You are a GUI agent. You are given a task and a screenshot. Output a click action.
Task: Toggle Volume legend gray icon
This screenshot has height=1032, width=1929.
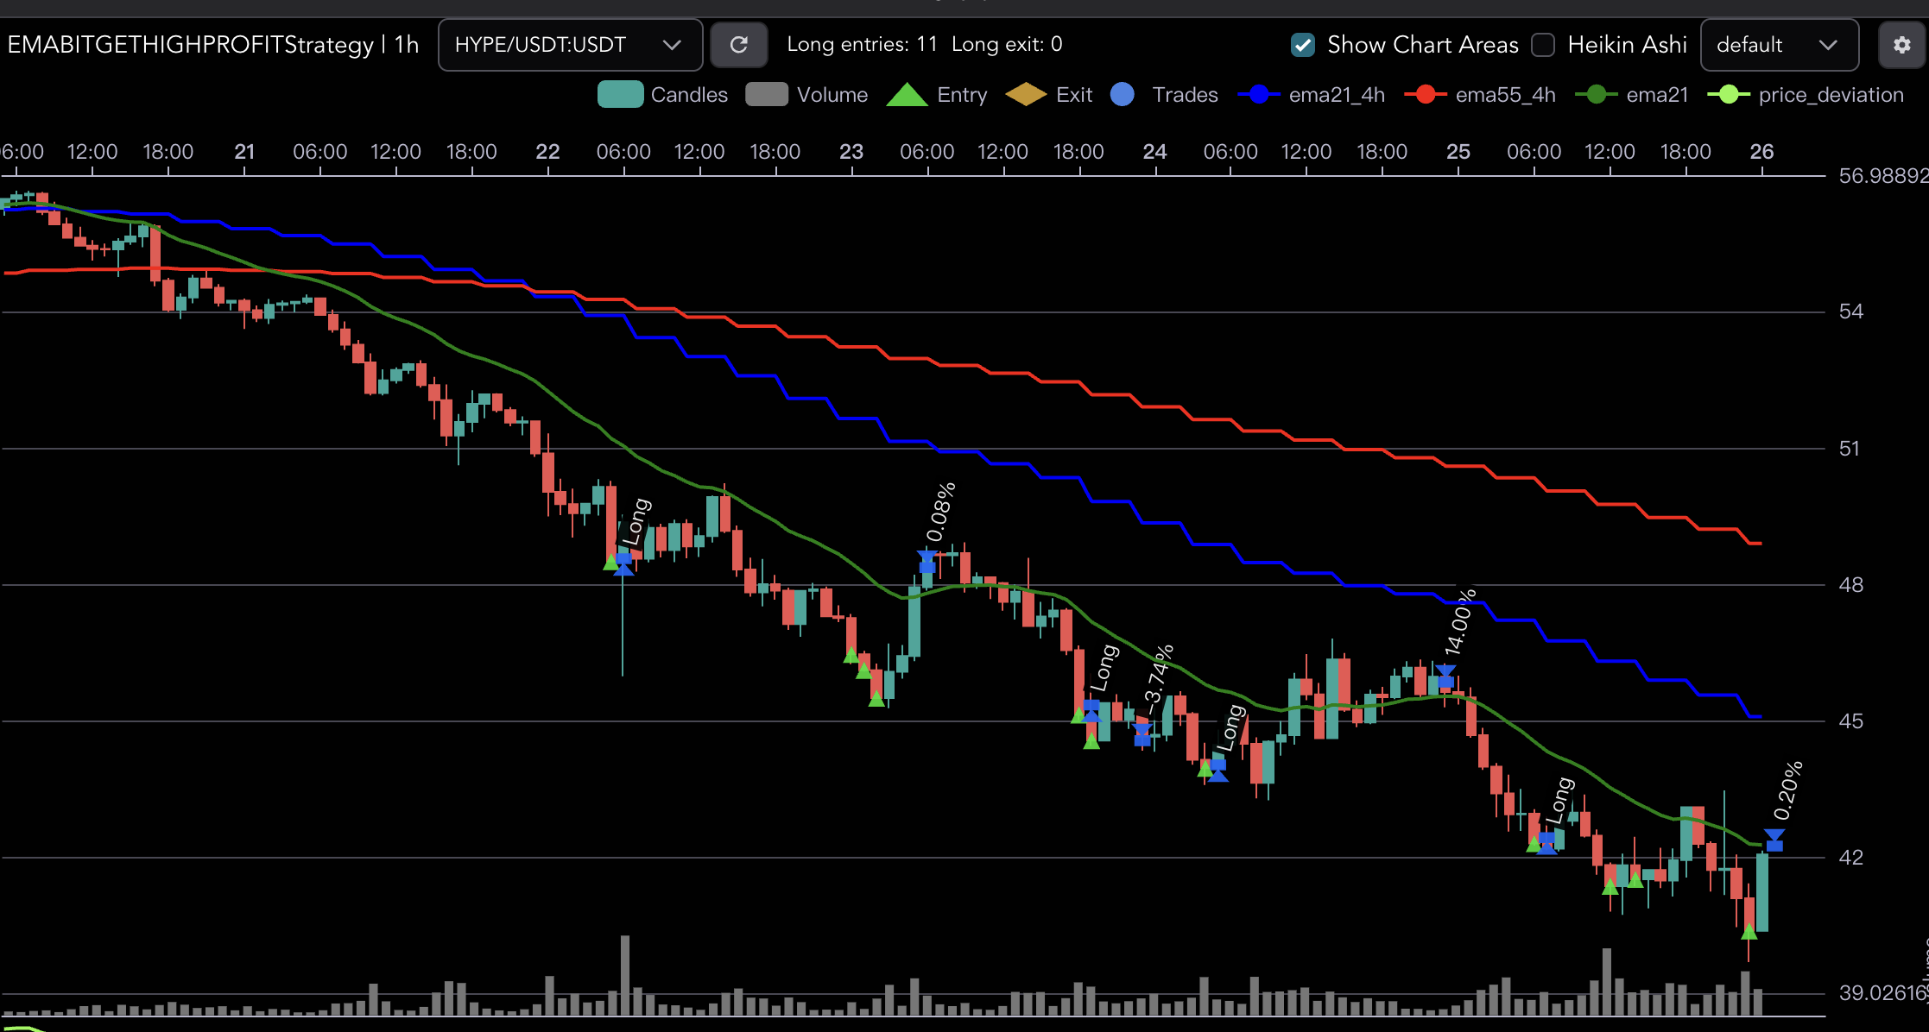766,95
